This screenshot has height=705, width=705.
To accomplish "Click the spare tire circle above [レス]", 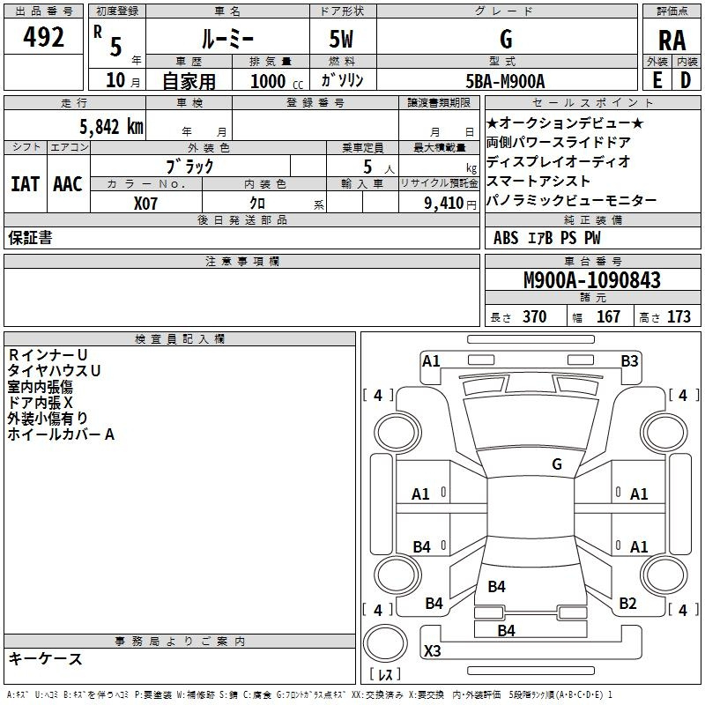I will point(385,643).
